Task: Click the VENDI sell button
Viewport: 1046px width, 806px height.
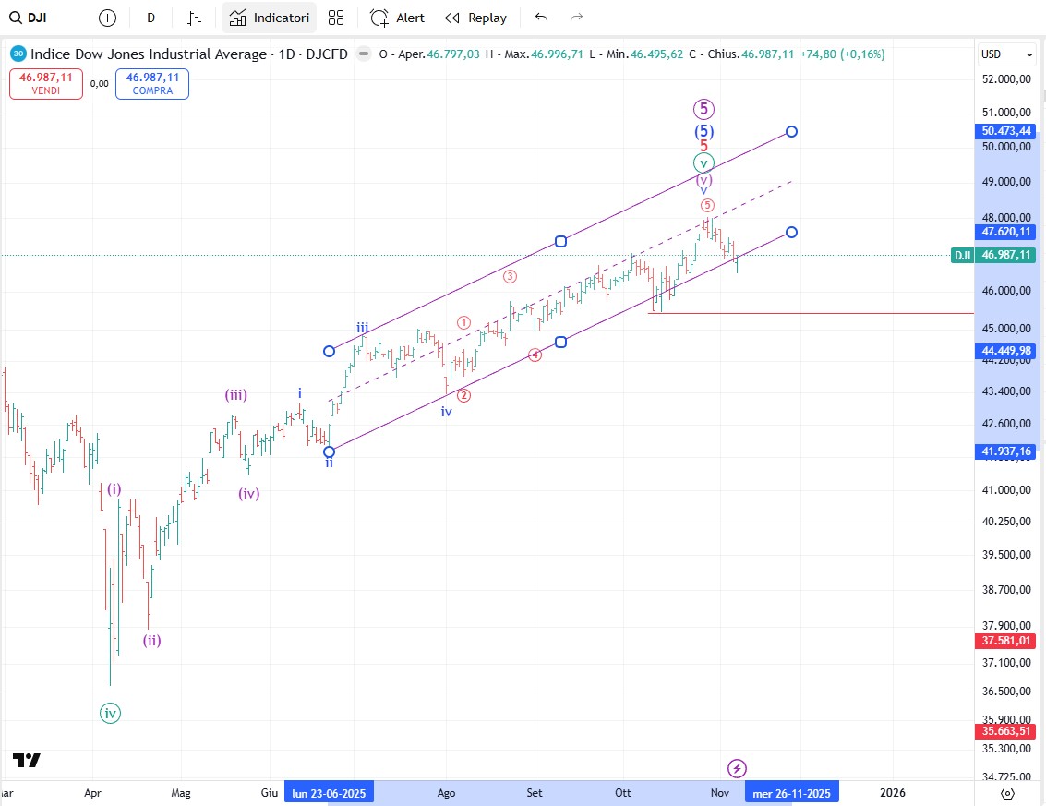Action: 46,83
